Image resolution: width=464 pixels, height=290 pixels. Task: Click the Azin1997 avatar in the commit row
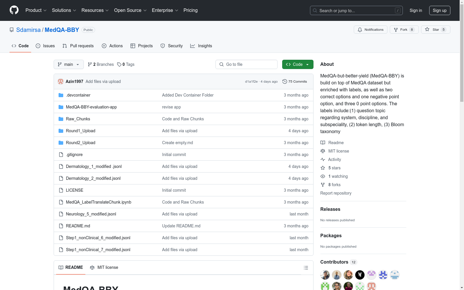point(61,81)
